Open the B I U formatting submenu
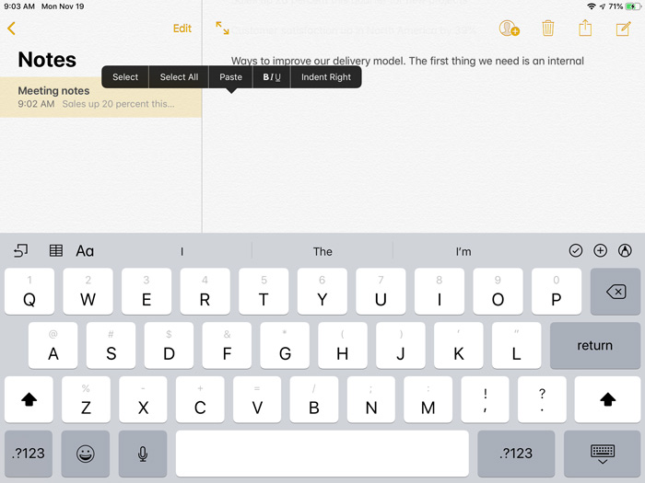Viewport: 645px width, 483px height. click(x=272, y=77)
